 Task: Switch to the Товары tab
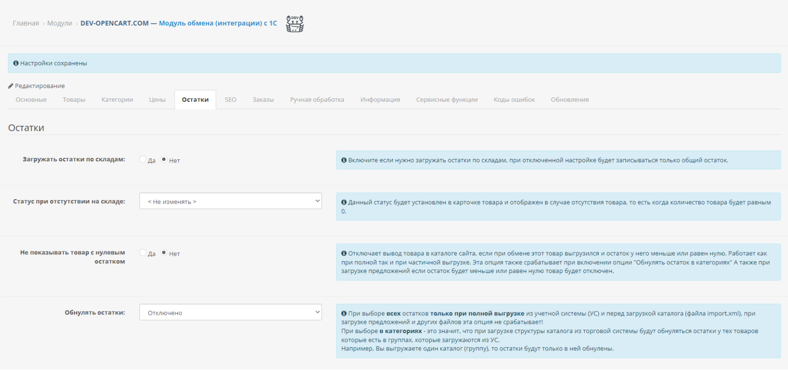(74, 100)
